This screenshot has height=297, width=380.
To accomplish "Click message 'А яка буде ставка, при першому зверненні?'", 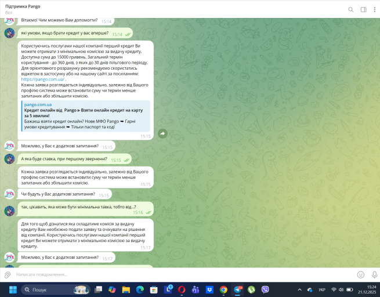I will pyautogui.click(x=74, y=159).
